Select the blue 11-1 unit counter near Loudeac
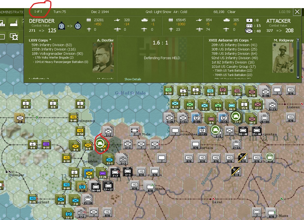 coord(109,159)
